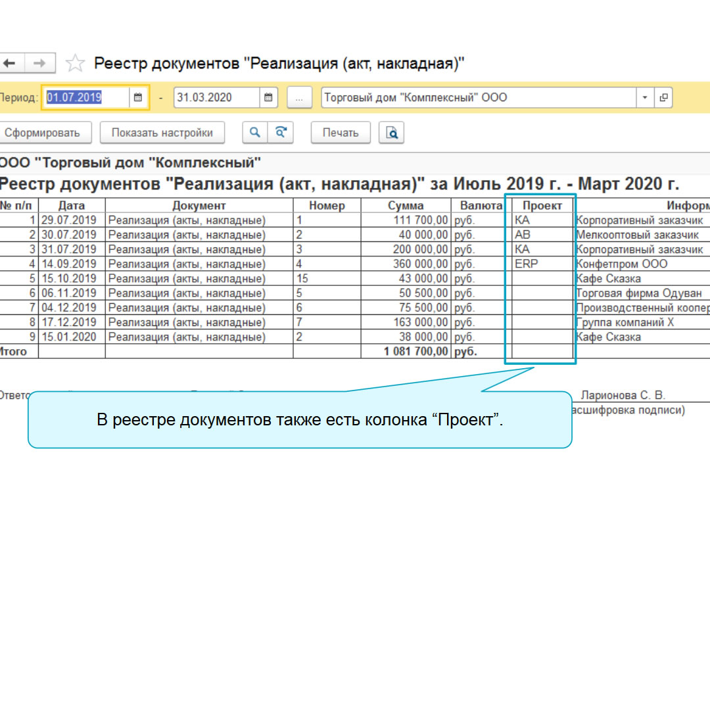710x710 pixels.
Task: Select sum cell 111 700,00
Action: pyautogui.click(x=406, y=220)
